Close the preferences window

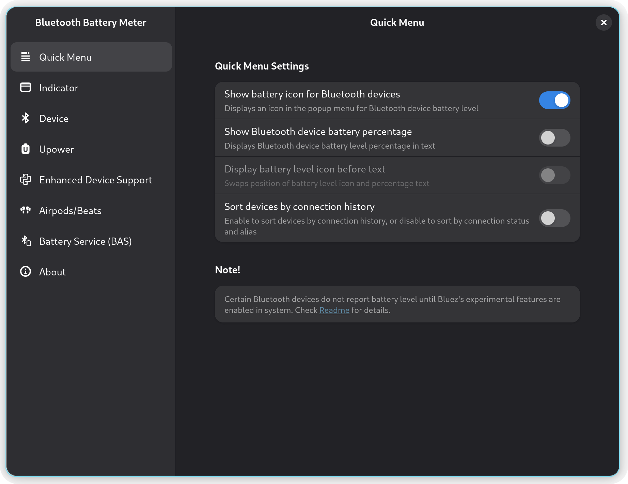pos(604,22)
